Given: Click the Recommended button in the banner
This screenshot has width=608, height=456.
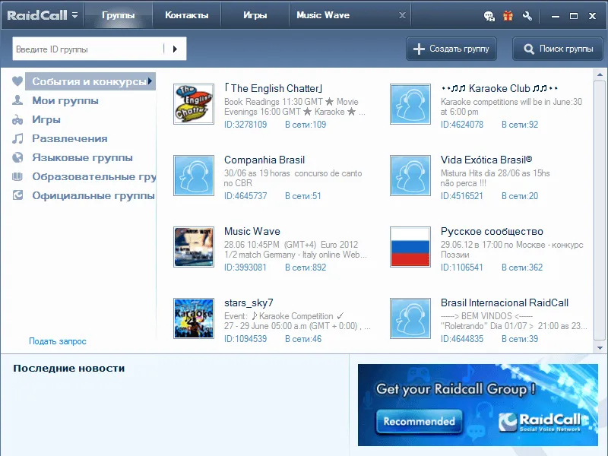Looking at the screenshot, I should coord(419,421).
